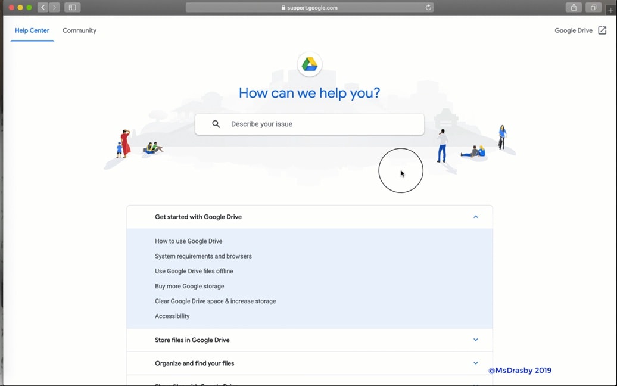Click the Accessibility help link
Viewport: 617px width, 386px height.
coord(172,316)
